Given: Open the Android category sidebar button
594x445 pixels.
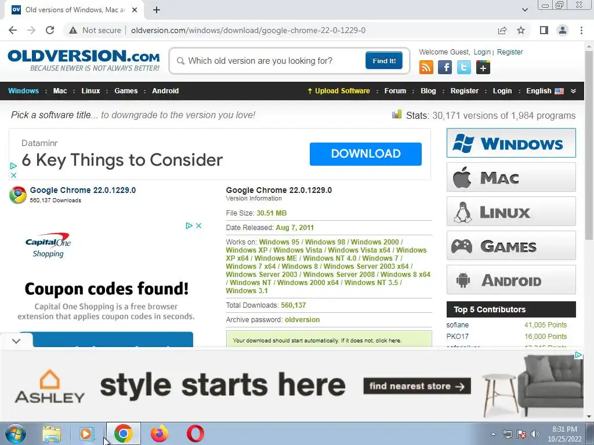Looking at the screenshot, I should [511, 280].
